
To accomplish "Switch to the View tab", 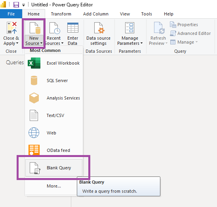I will 125,14.
